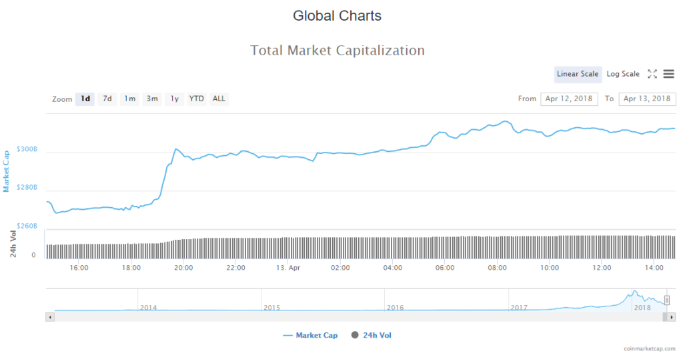The image size is (683, 353).
Task: Open the chart hamburger menu
Action: [668, 74]
